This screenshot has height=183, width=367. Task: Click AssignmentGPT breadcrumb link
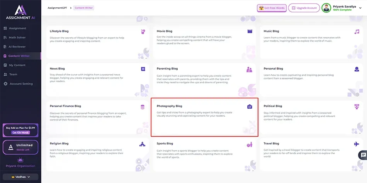[x=56, y=8]
